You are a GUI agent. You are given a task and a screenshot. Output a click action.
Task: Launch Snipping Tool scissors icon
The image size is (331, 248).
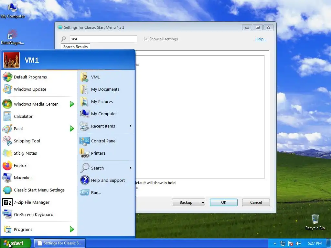[7, 141]
